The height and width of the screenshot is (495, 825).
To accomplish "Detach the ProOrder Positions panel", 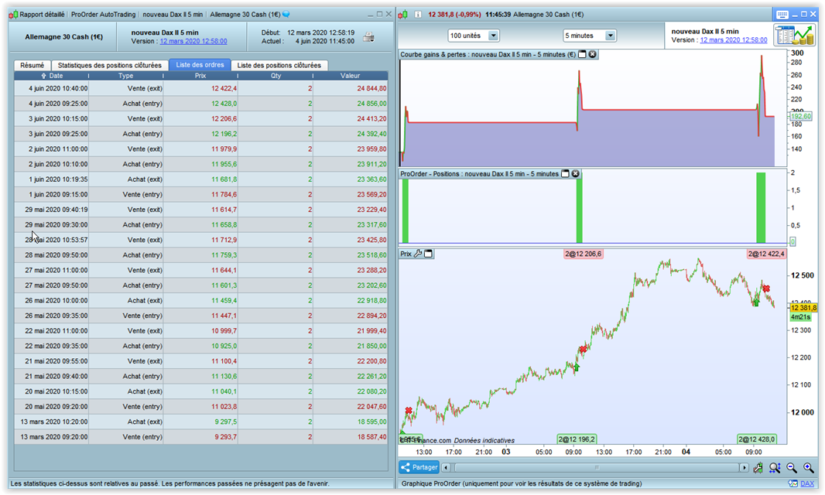I will pyautogui.click(x=566, y=173).
